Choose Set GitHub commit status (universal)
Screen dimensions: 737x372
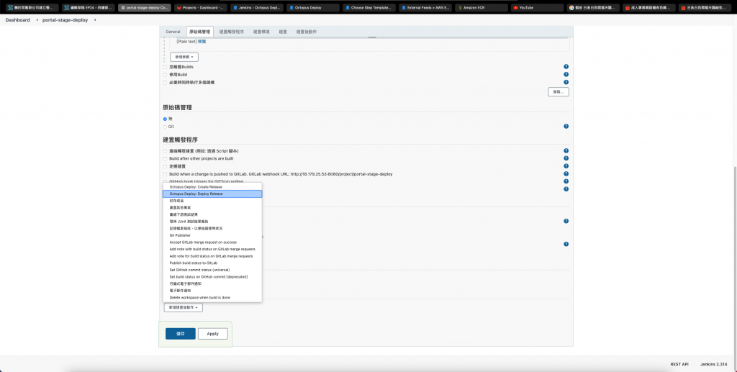pos(212,270)
